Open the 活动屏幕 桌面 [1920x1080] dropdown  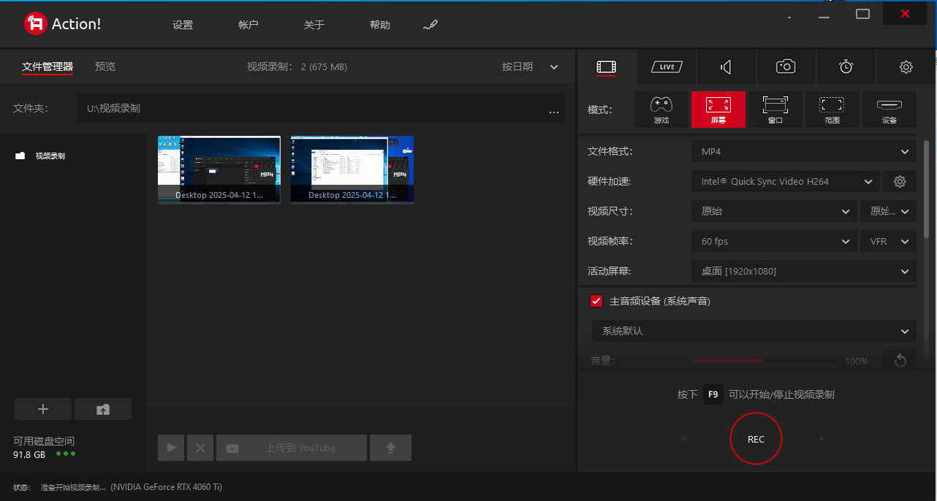803,271
